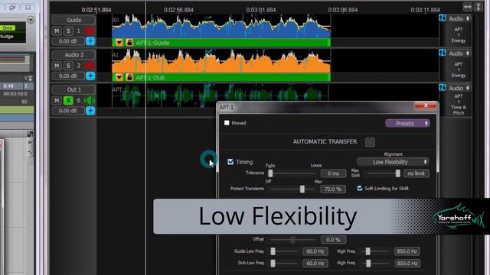Click the Offset 0.0 % value field
The height and width of the screenshot is (275, 490).
tap(334, 240)
